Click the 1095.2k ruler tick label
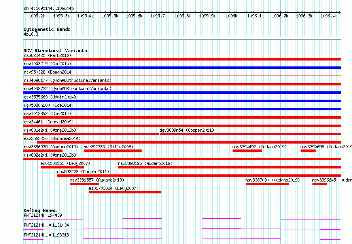The image size is (352, 244). (x=37, y=16)
